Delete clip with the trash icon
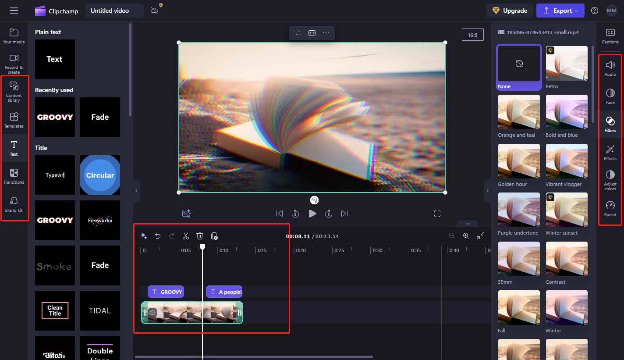 tap(200, 236)
